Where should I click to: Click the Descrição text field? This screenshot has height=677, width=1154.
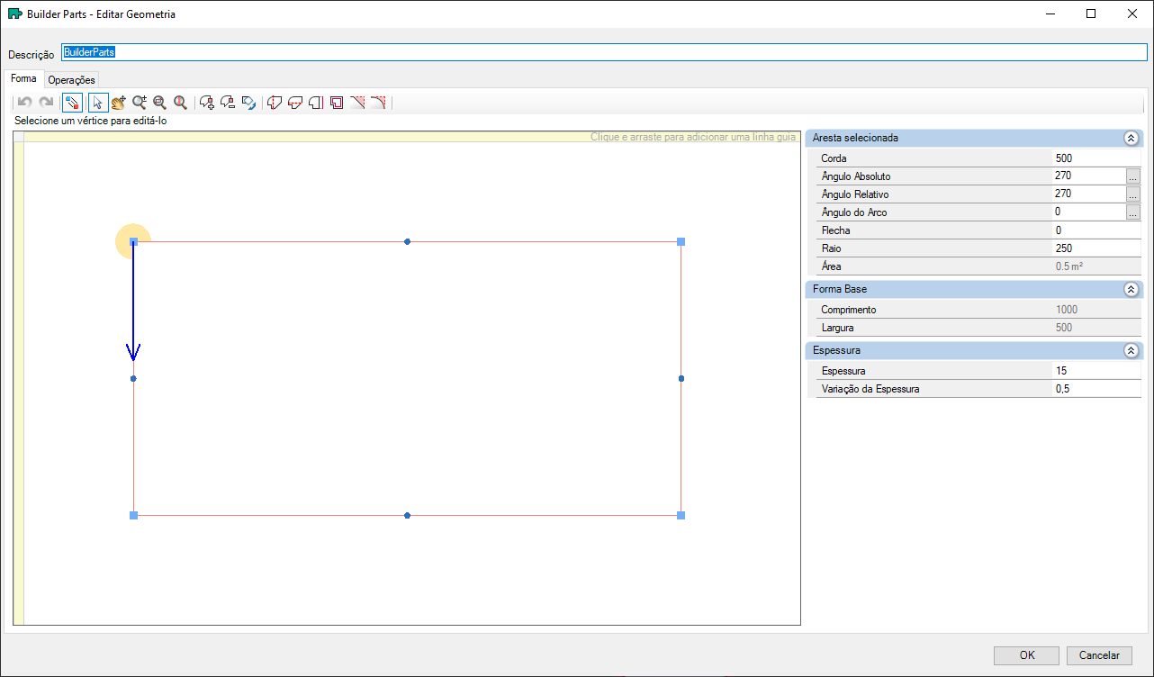click(x=603, y=52)
